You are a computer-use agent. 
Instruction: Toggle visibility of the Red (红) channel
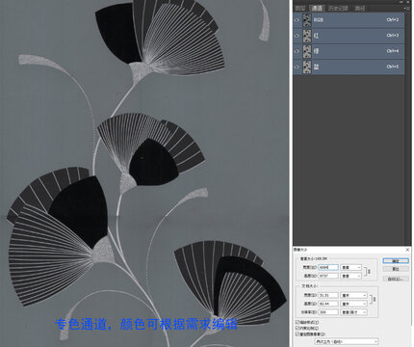tap(297, 36)
